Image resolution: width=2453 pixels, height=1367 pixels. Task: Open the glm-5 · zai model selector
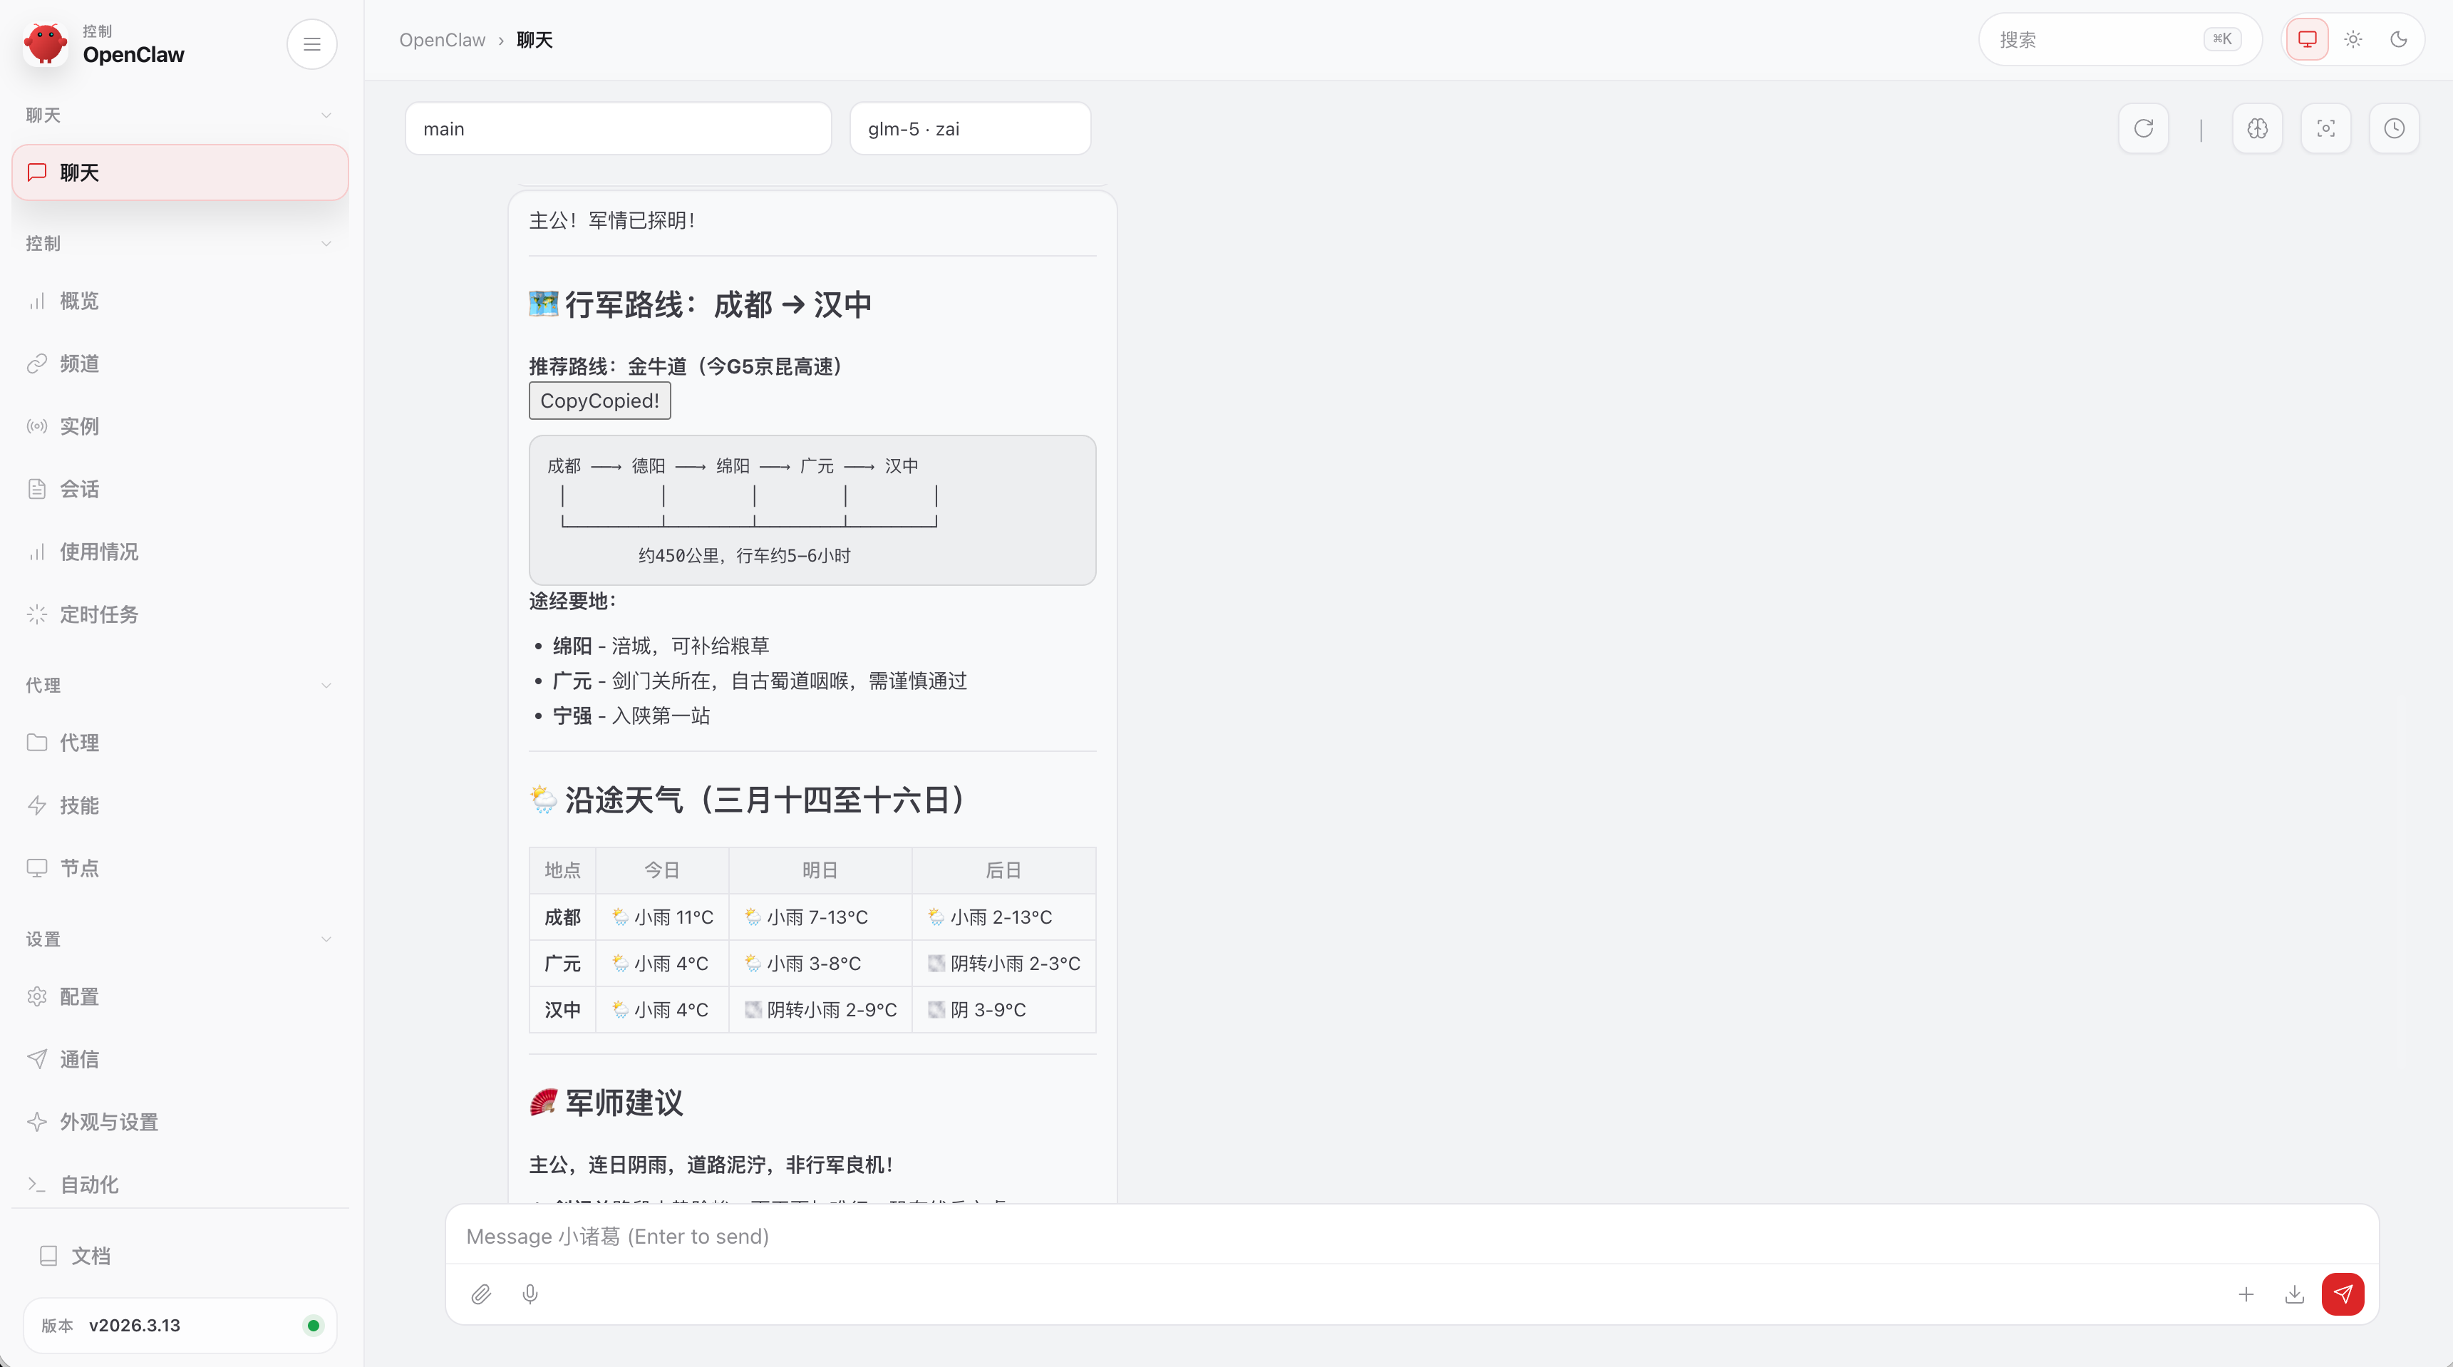click(x=969, y=128)
